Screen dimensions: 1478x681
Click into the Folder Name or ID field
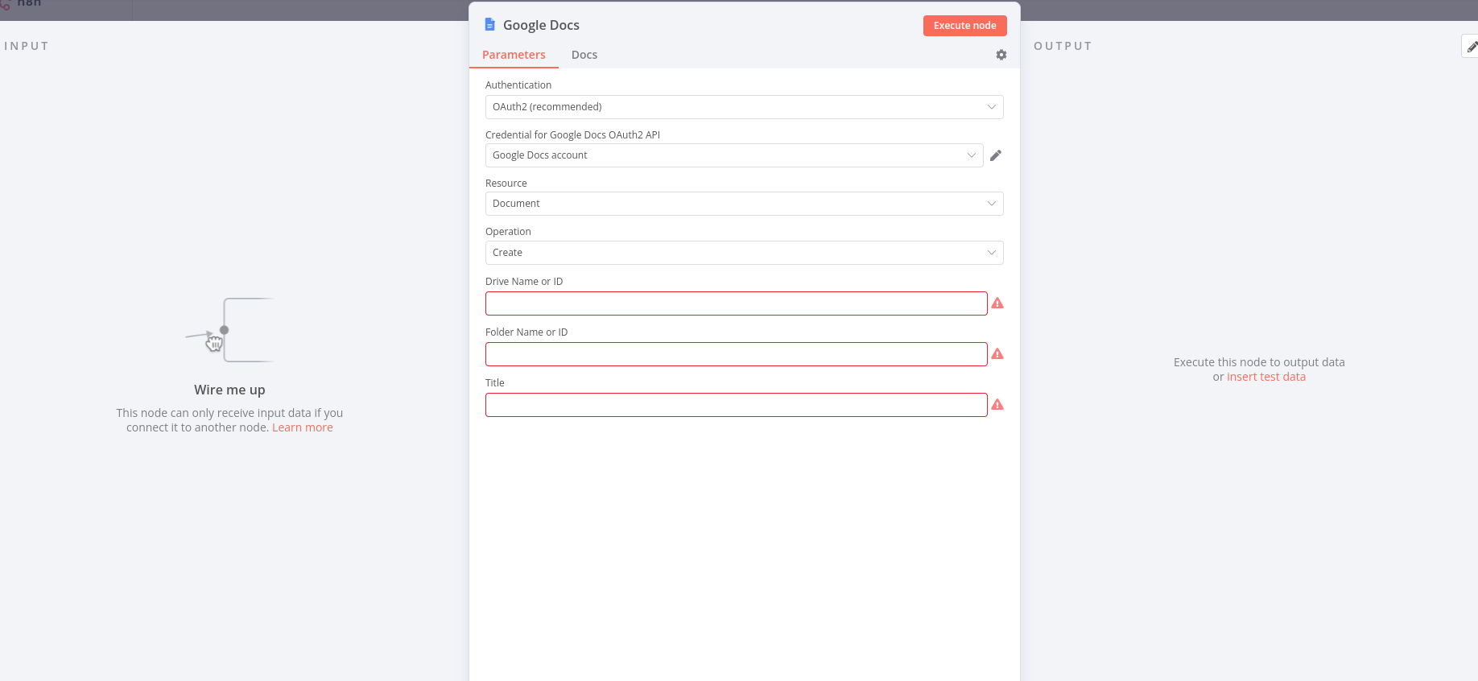(736, 354)
